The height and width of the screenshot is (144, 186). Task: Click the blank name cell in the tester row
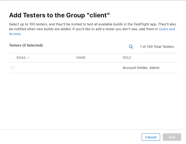tap(98, 68)
